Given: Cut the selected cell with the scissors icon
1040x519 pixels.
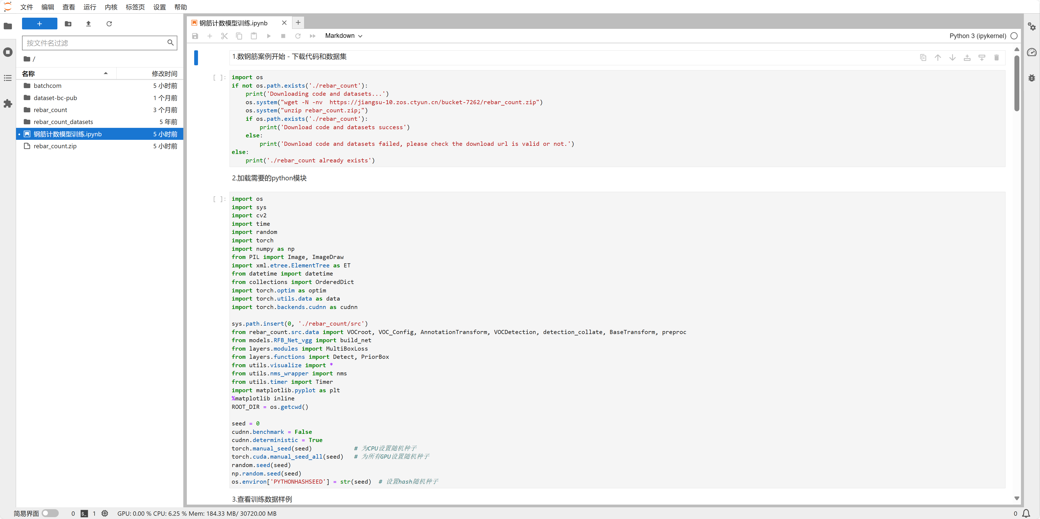Looking at the screenshot, I should pyautogui.click(x=224, y=36).
